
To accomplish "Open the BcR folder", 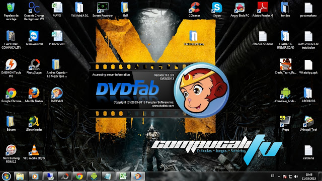I will (125, 8).
